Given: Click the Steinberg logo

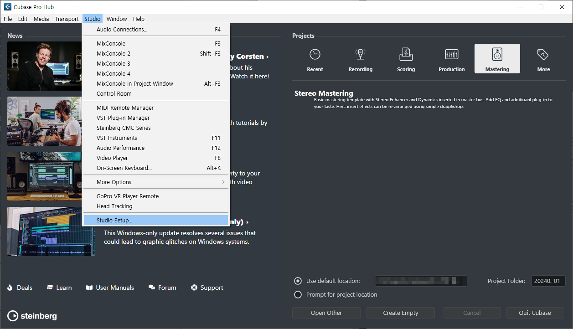Looking at the screenshot, I should 32,316.
